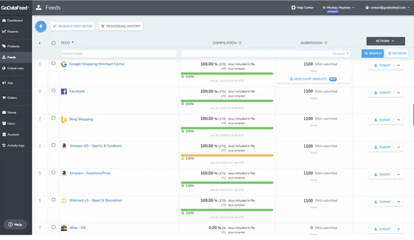This screenshot has width=414, height=240.
Task: Expand submit options arrow for Facebook
Action: click(x=399, y=93)
